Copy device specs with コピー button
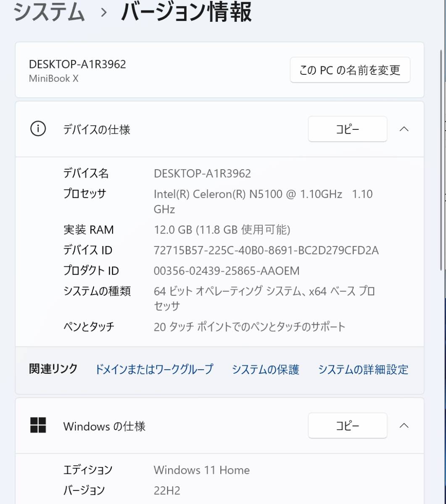The image size is (446, 504). 348,129
